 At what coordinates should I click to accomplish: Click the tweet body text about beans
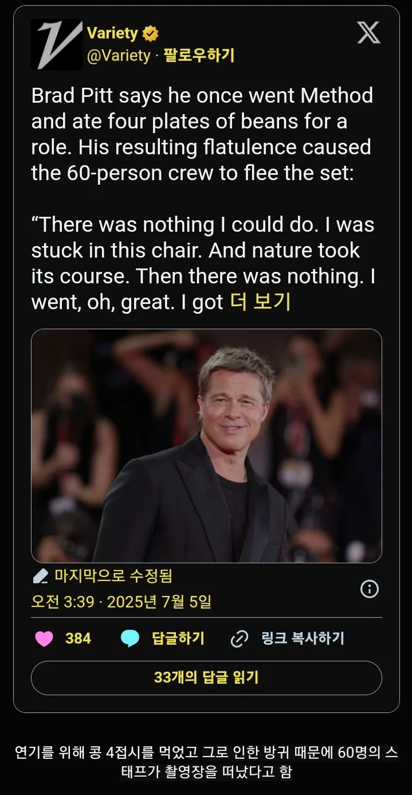coord(203,198)
